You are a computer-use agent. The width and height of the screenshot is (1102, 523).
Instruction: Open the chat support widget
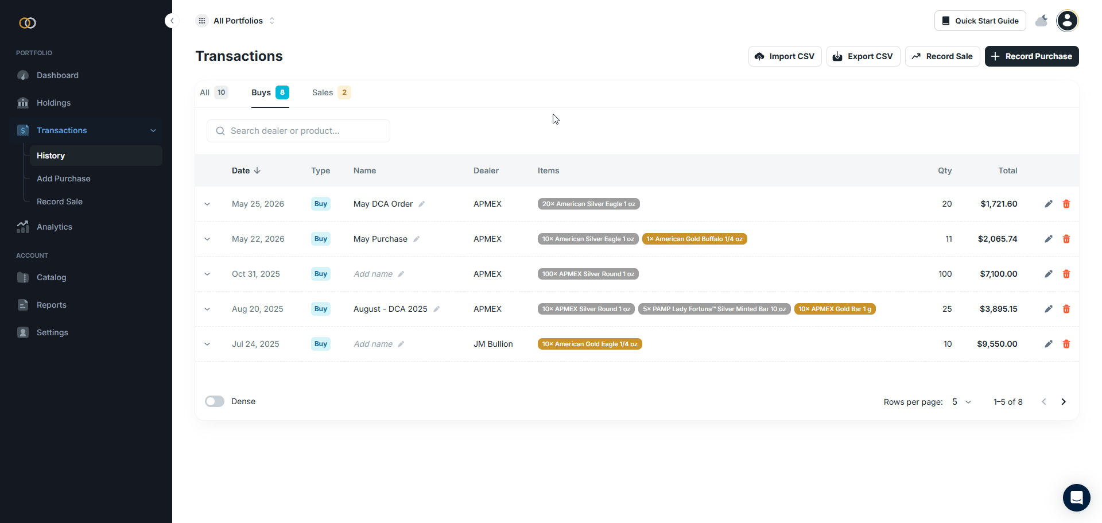coord(1076,497)
